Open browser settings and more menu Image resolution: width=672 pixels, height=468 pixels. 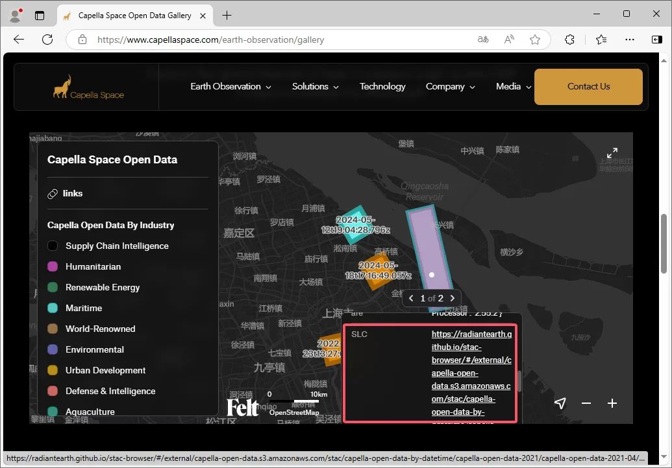pos(630,40)
